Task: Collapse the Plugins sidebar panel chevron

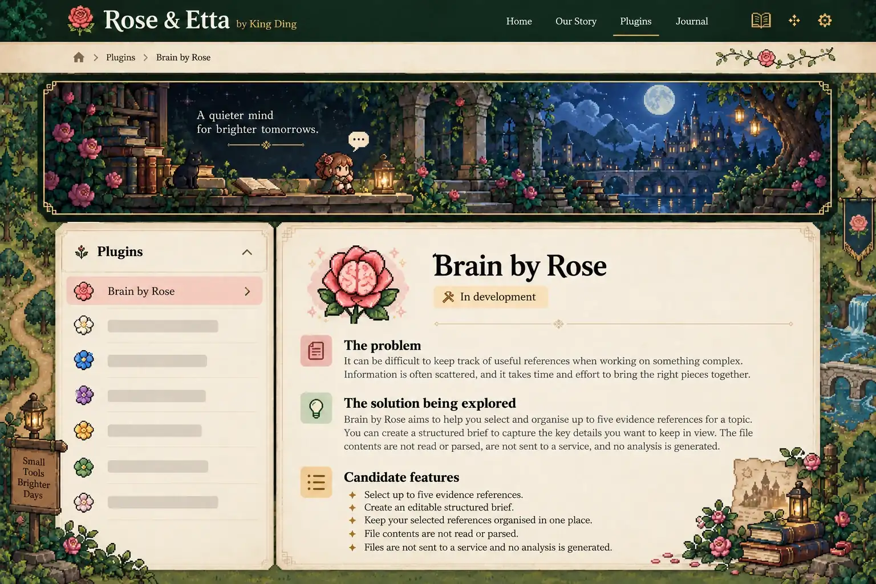Action: [x=247, y=252]
